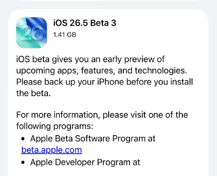Screen dimensions: 217x176
Task: Tap the iOS 26 update icon
Action: pyautogui.click(x=32, y=33)
